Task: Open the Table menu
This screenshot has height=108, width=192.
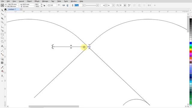Action: point(59,1)
